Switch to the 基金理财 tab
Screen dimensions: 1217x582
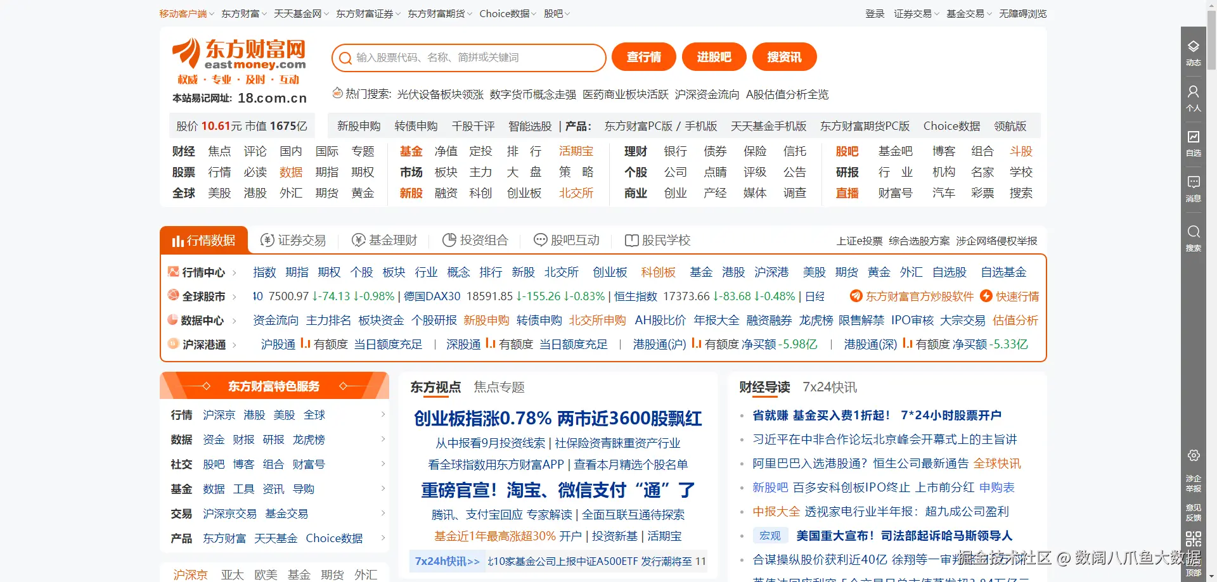pos(385,241)
